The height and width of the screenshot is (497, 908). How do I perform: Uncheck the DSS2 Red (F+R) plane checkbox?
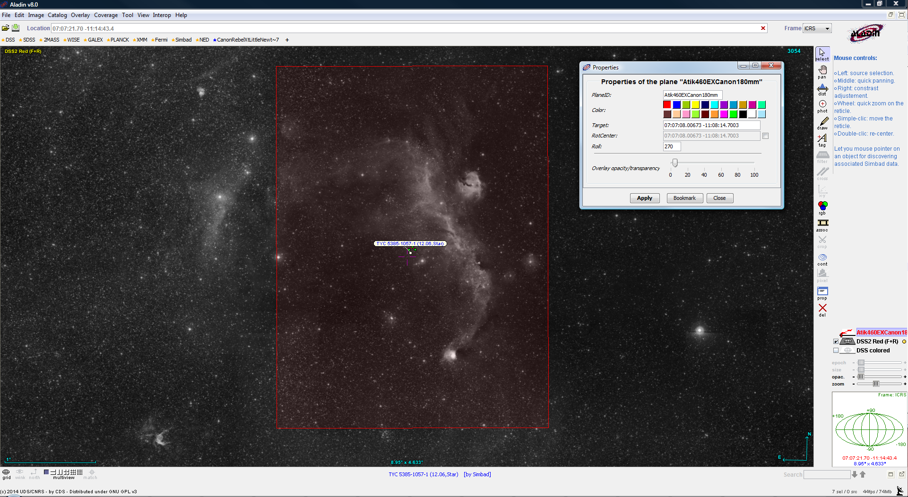[836, 342]
